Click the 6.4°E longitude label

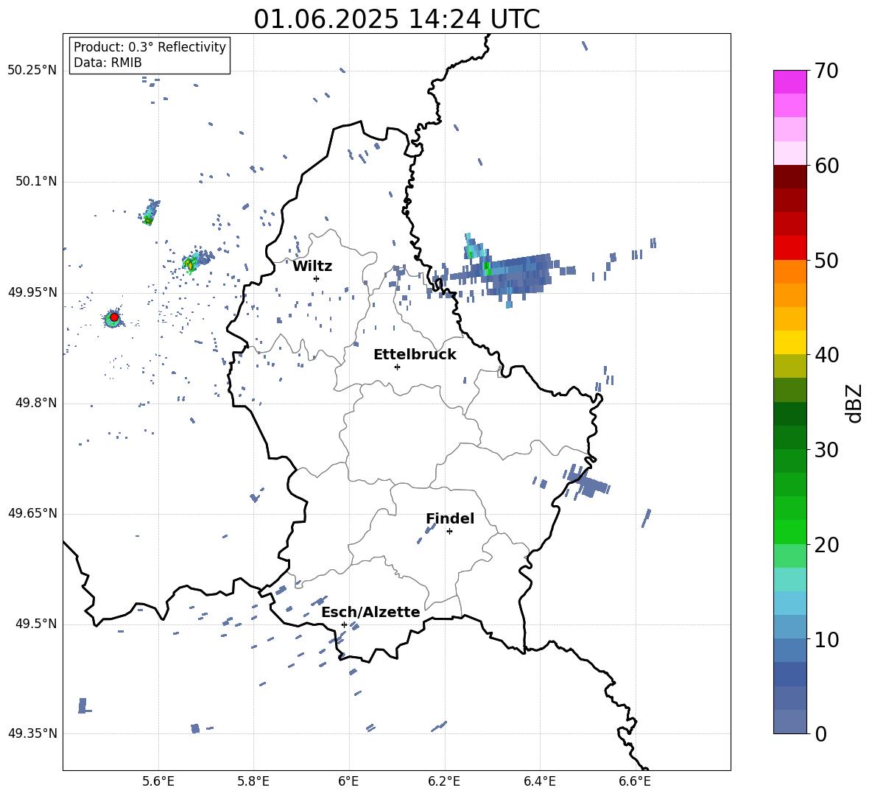tap(539, 781)
